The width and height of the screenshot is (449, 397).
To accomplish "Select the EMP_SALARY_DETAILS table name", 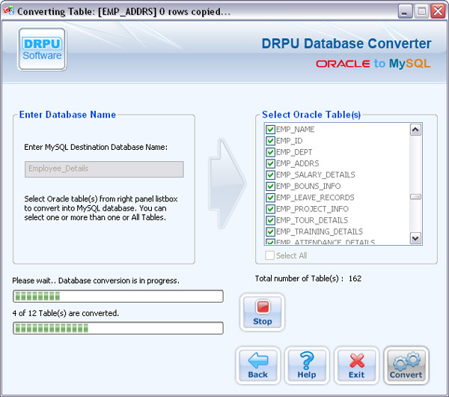I will coord(315,175).
